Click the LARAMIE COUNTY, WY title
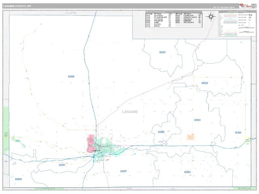 point(17,6)
